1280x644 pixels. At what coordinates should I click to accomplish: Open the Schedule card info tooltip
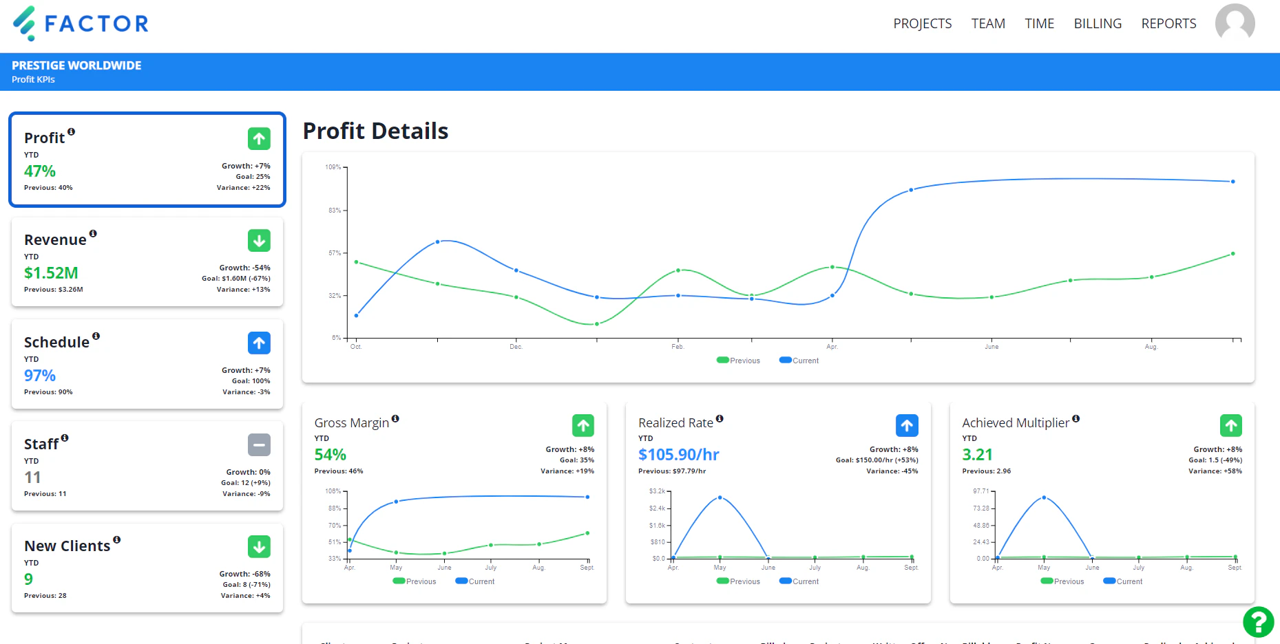(96, 336)
